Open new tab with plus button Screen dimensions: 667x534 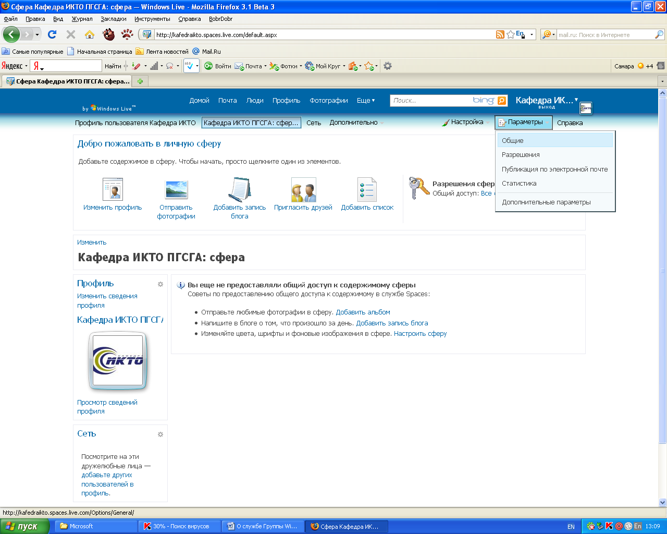click(x=140, y=81)
